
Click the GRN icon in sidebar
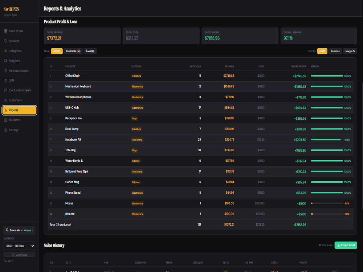5,81
